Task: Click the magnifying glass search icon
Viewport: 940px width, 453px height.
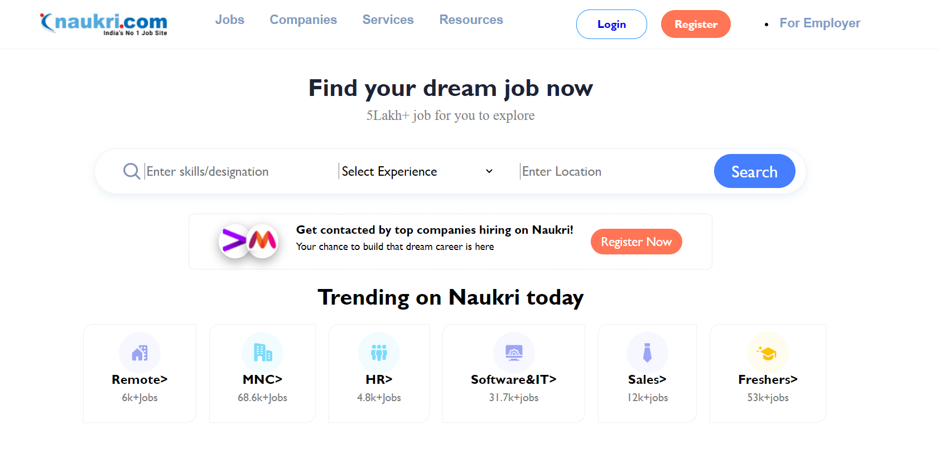Action: [x=132, y=171]
